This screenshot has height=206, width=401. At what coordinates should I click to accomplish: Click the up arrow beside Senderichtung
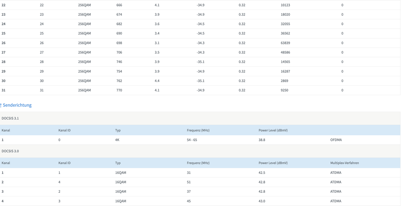(x=1, y=105)
